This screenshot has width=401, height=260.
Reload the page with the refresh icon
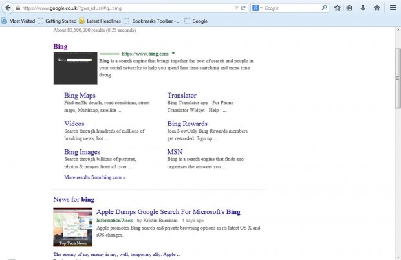pos(243,8)
